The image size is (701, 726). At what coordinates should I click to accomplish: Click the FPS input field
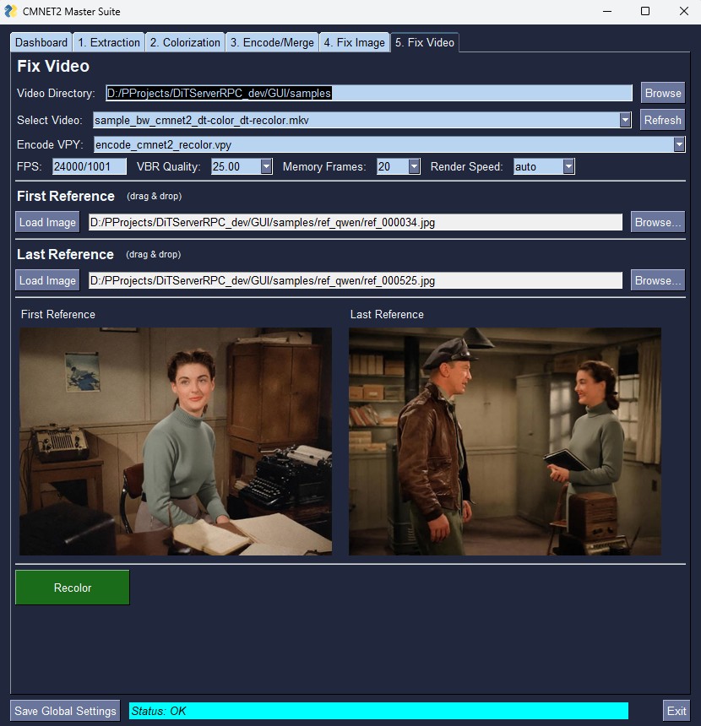click(90, 166)
